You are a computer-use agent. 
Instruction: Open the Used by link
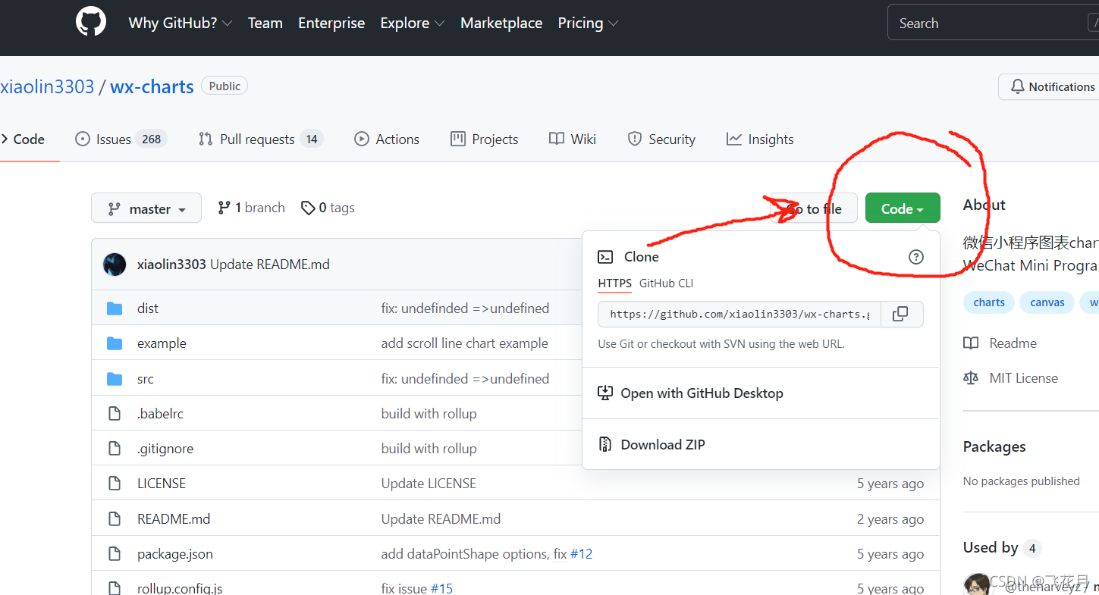tap(1003, 547)
